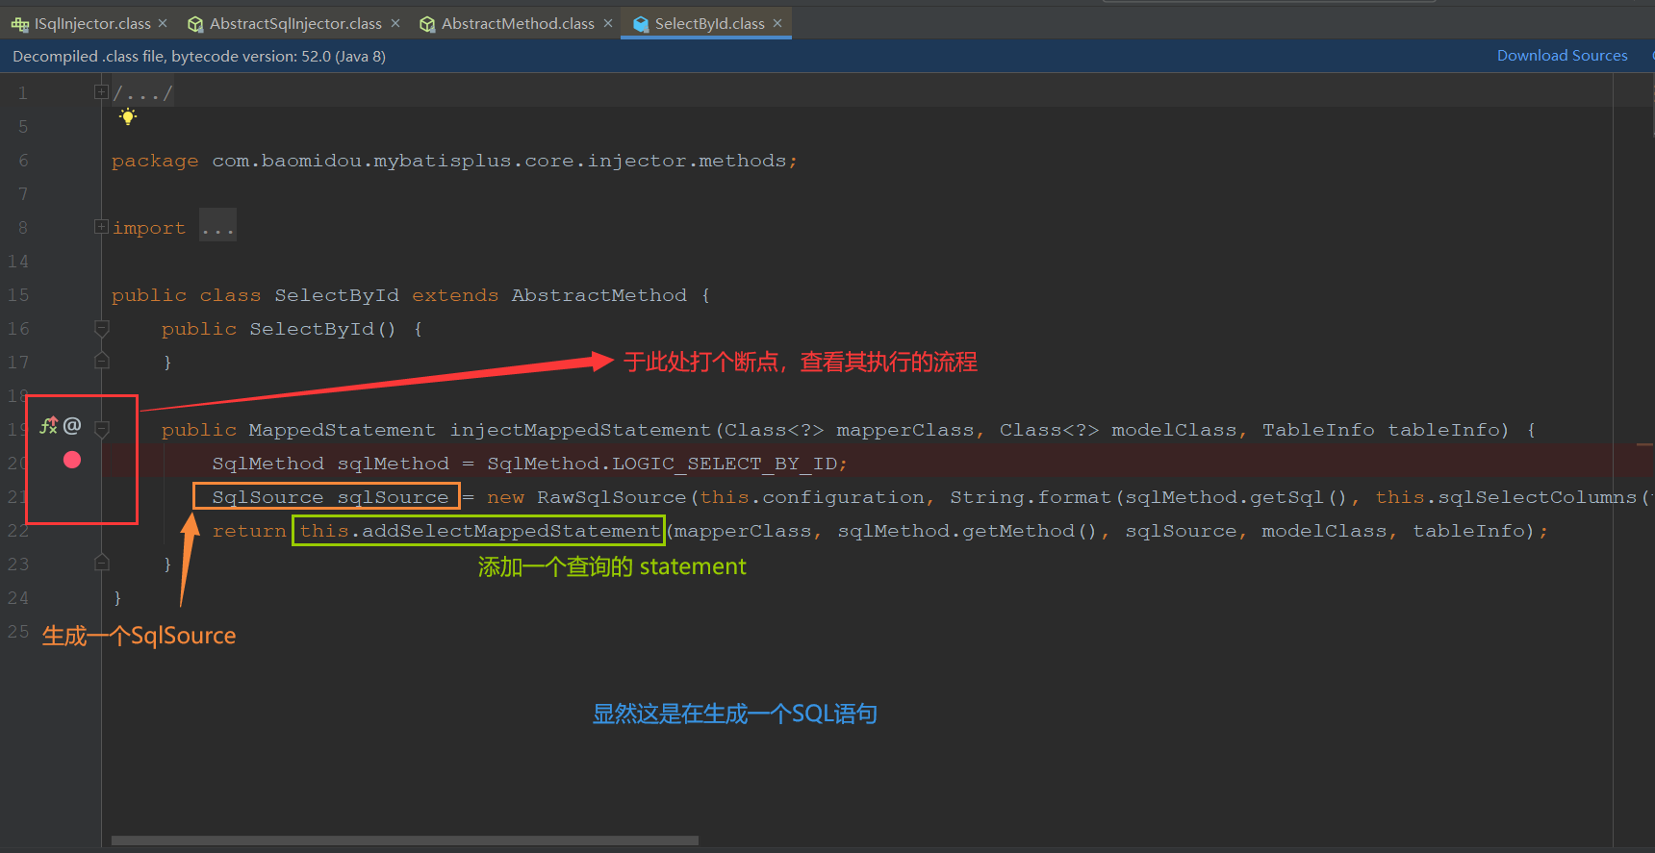Close the AbstractMethod.class tab
1655x853 pixels.
(x=607, y=23)
